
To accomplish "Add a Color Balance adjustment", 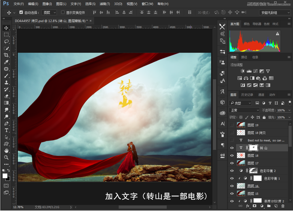I will 246,78.
